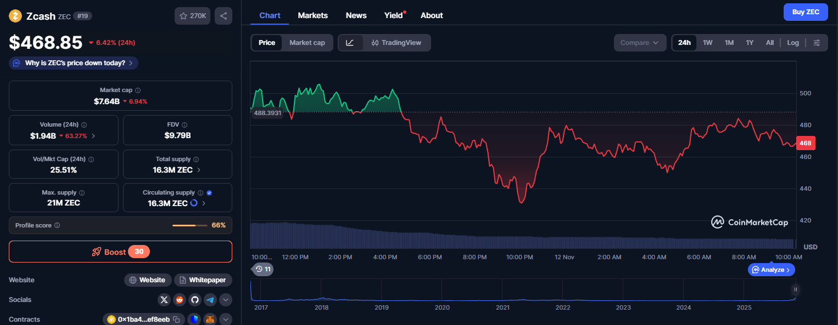838x325 pixels.
Task: Open the Reddit social icon
Action: [x=179, y=300]
